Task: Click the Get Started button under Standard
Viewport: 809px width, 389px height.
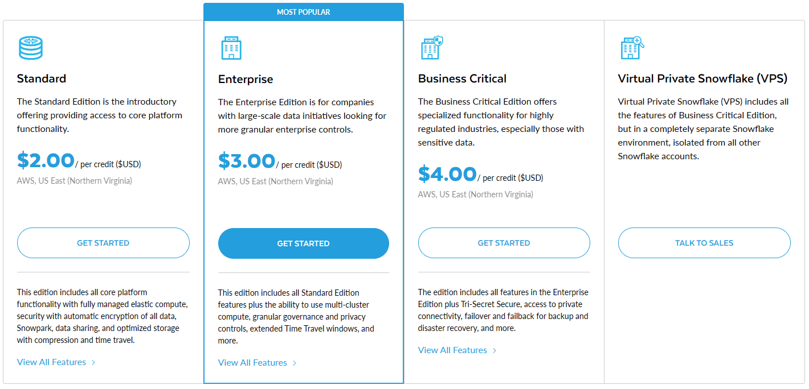Action: pyautogui.click(x=103, y=243)
